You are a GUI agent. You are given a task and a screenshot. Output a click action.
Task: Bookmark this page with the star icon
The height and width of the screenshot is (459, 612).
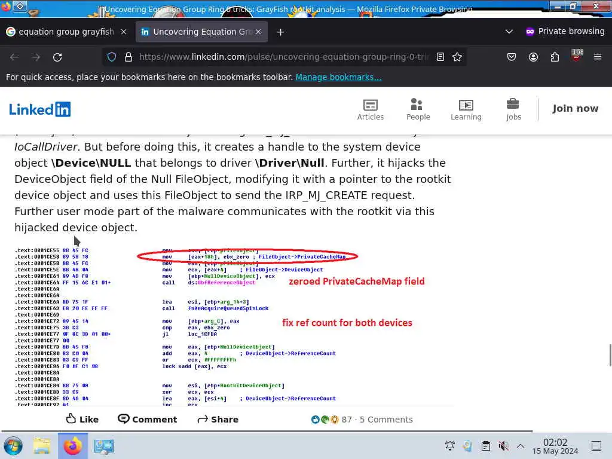(457, 57)
